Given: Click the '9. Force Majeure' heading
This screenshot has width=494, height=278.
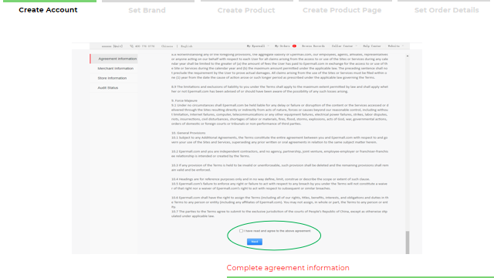Looking at the screenshot, I should (184, 100).
